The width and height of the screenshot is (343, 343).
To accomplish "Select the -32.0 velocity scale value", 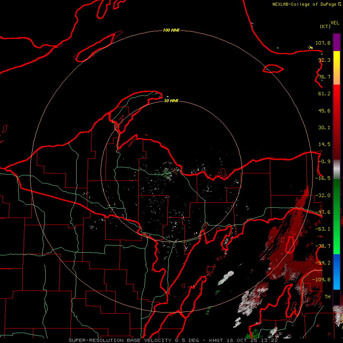I will click(x=323, y=196).
